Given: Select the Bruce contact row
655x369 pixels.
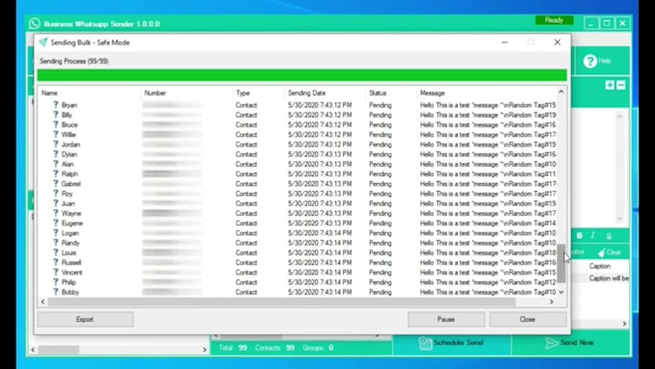Looking at the screenshot, I should click(298, 124).
